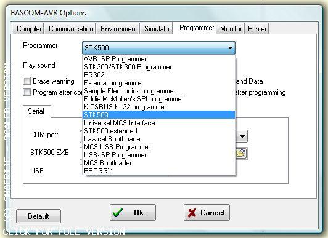Choose PROGGY from the list
Image resolution: width=328 pixels, height=238 pixels.
click(x=159, y=170)
